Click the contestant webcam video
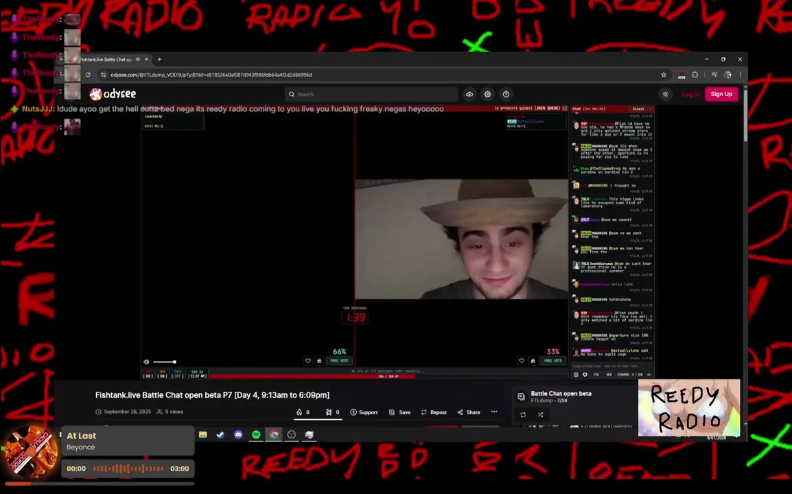Image resolution: width=792 pixels, height=494 pixels. click(x=461, y=239)
